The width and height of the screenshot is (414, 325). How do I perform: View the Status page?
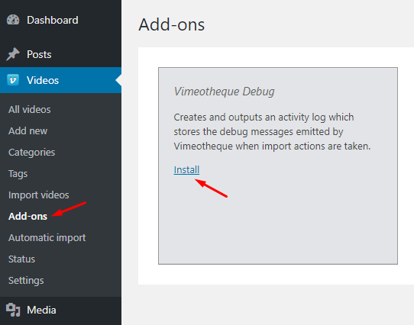[x=21, y=259]
